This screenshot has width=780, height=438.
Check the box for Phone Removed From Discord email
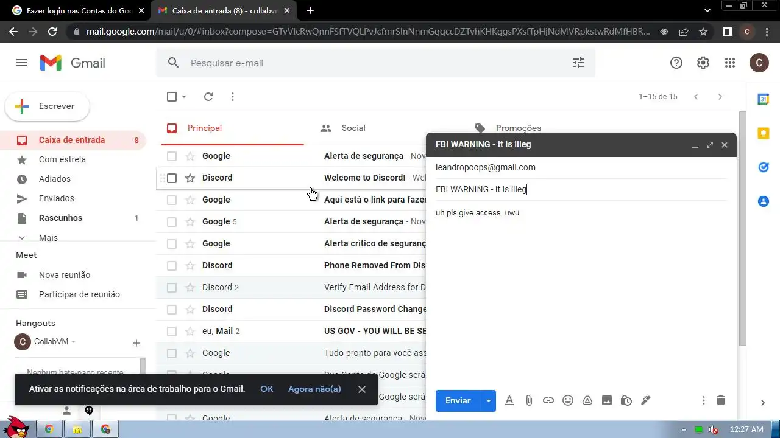tap(172, 266)
